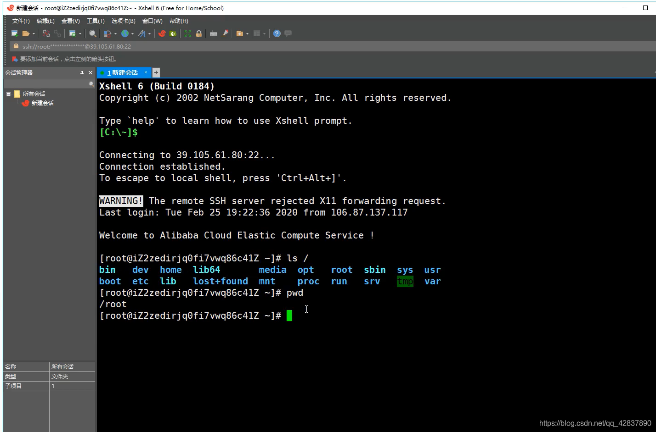
Task: Expand the Properties icon dropdown arrow
Action: pyautogui.click(x=80, y=33)
